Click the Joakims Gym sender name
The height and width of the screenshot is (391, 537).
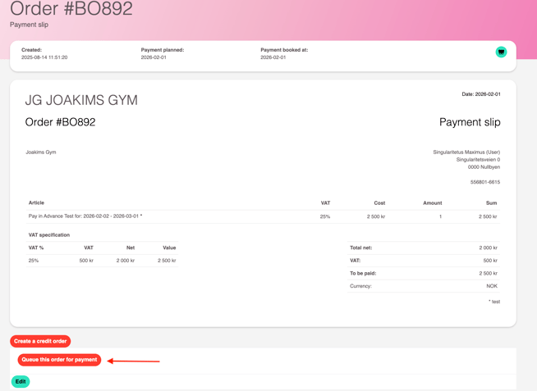41,152
